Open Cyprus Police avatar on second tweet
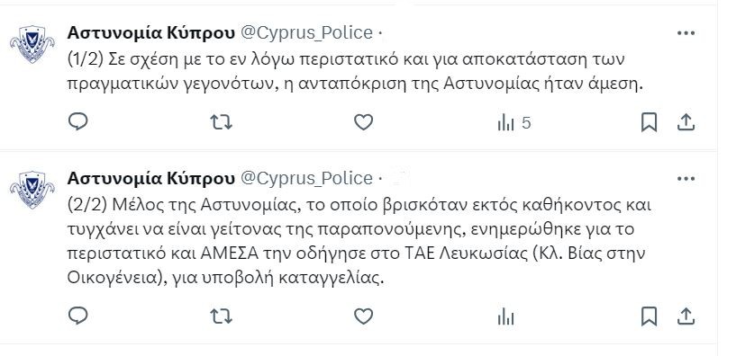Screen dimensions: 736x356 32,190
